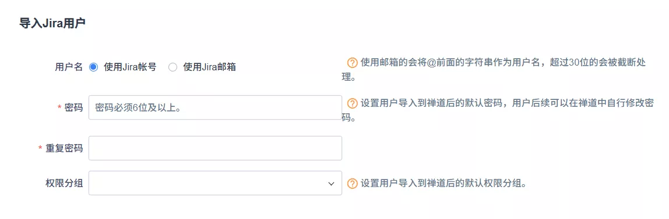This screenshot has width=669, height=219.
Task: Click the 重复密码 field label
Action: pos(64,148)
